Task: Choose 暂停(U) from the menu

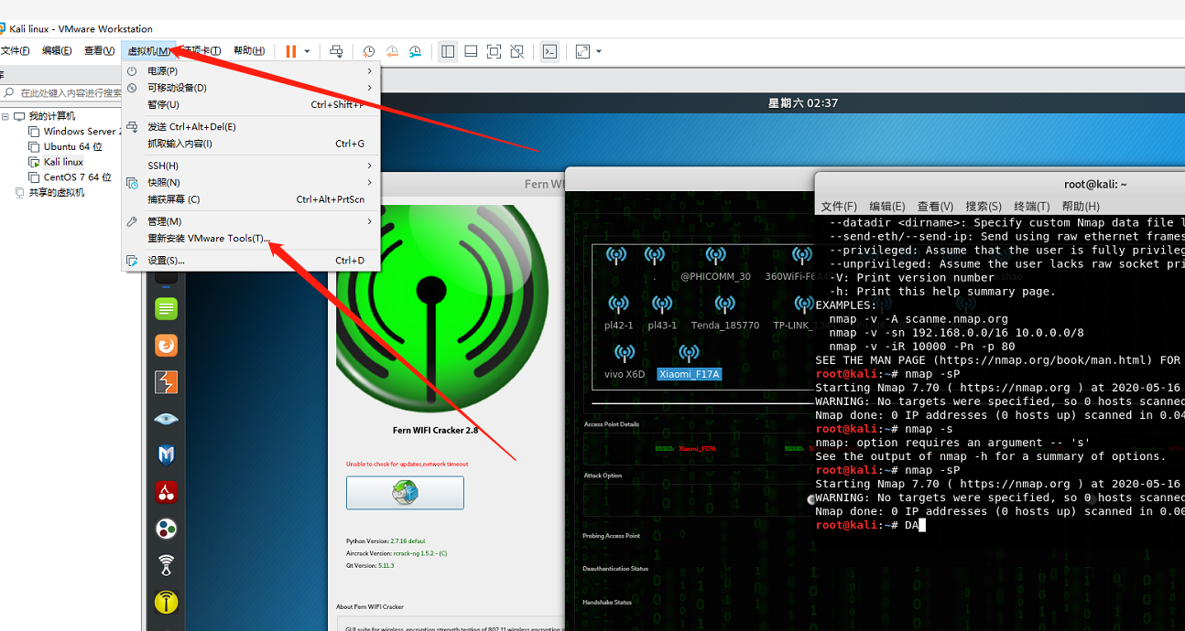Action: click(251, 104)
